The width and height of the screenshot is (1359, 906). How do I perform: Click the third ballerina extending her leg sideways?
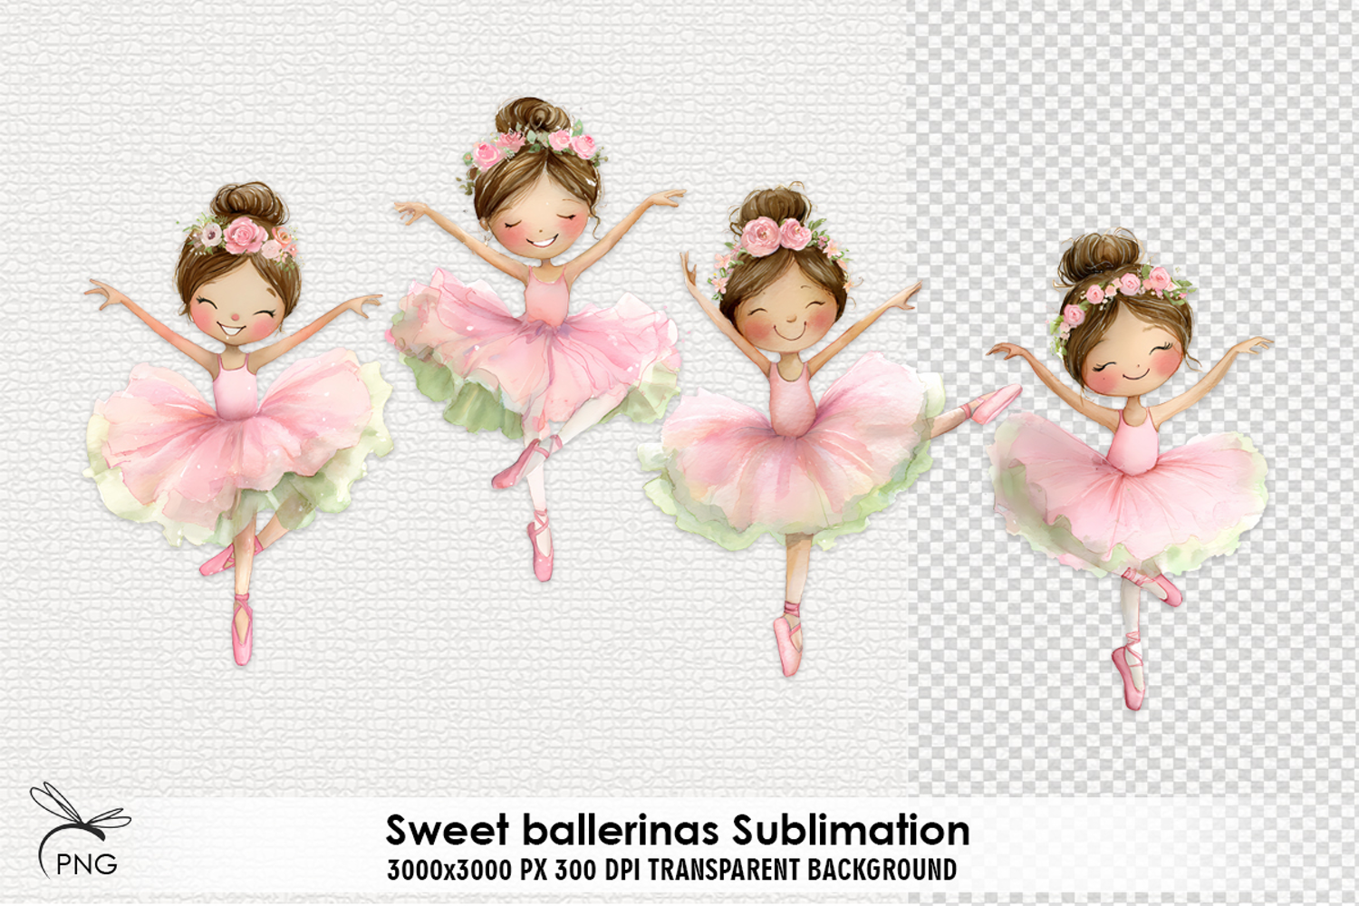829,430
